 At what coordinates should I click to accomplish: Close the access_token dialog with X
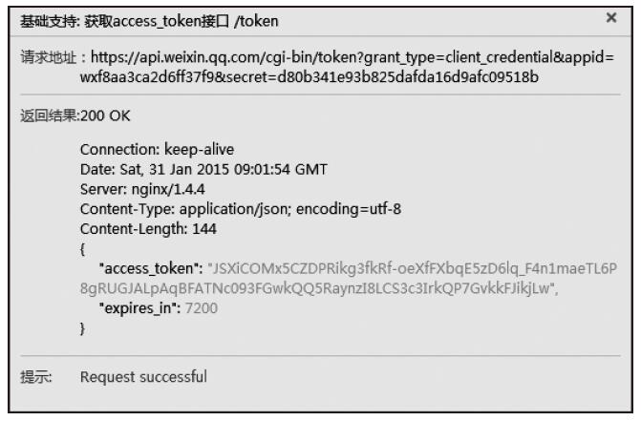pyautogui.click(x=610, y=17)
